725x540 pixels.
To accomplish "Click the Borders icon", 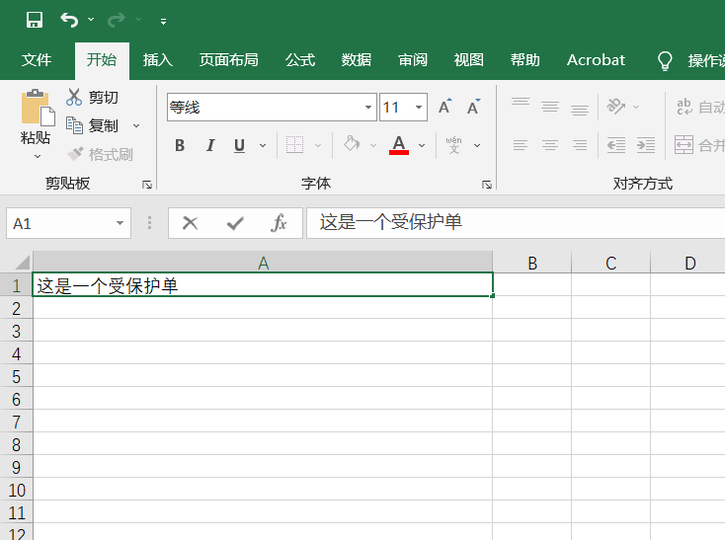I will (294, 145).
